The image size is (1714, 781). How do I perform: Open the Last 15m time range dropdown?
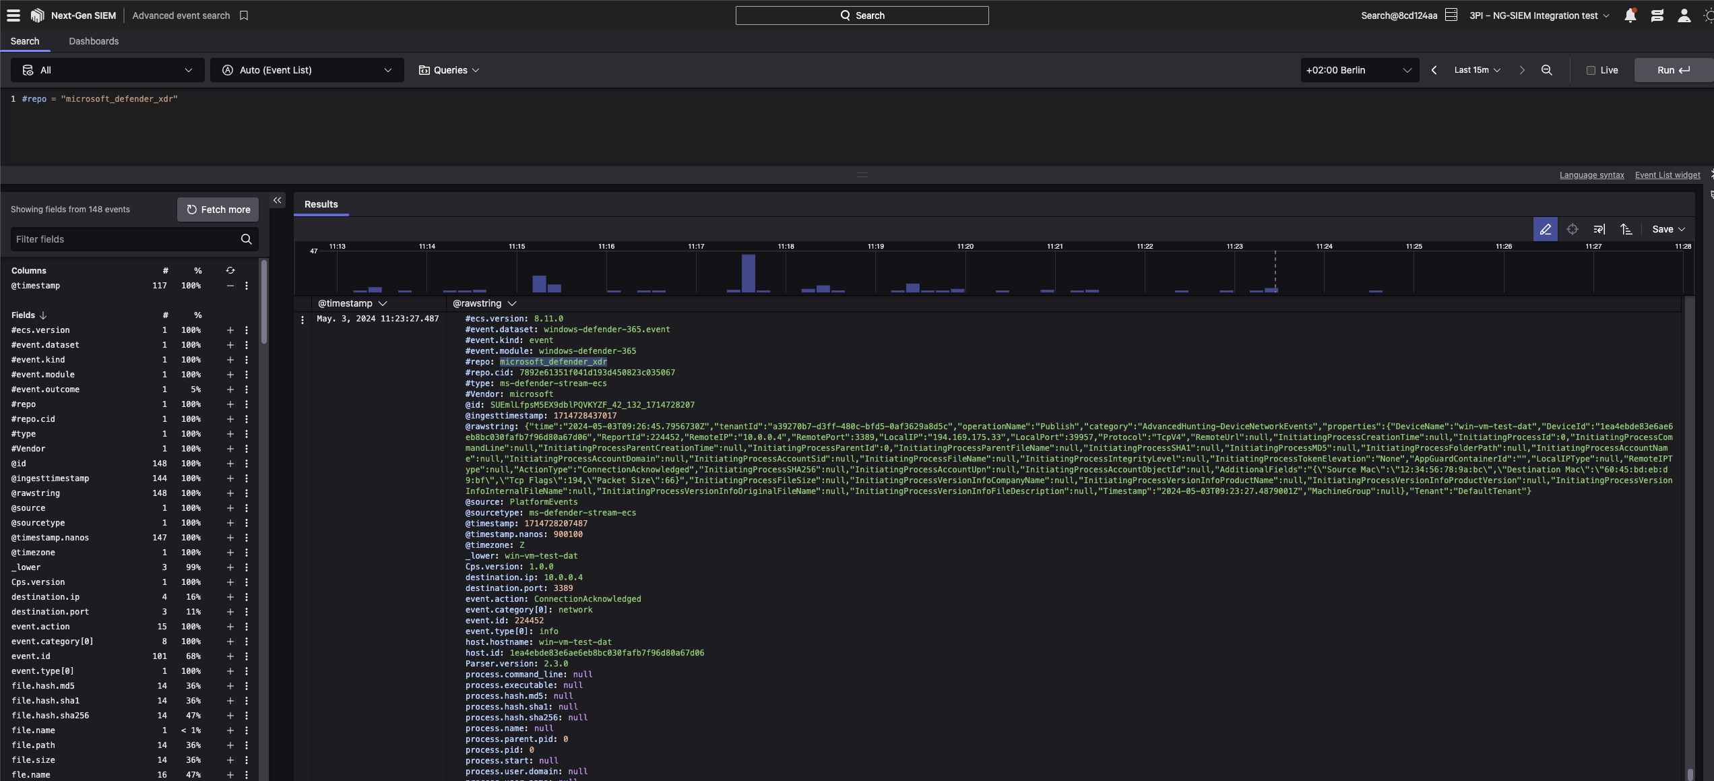click(1477, 70)
